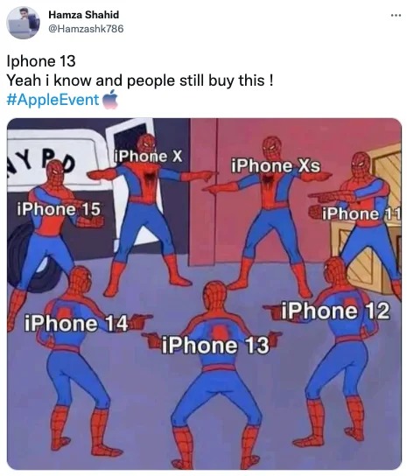Click the iPhone 15 label in the meme

[x=59, y=209]
